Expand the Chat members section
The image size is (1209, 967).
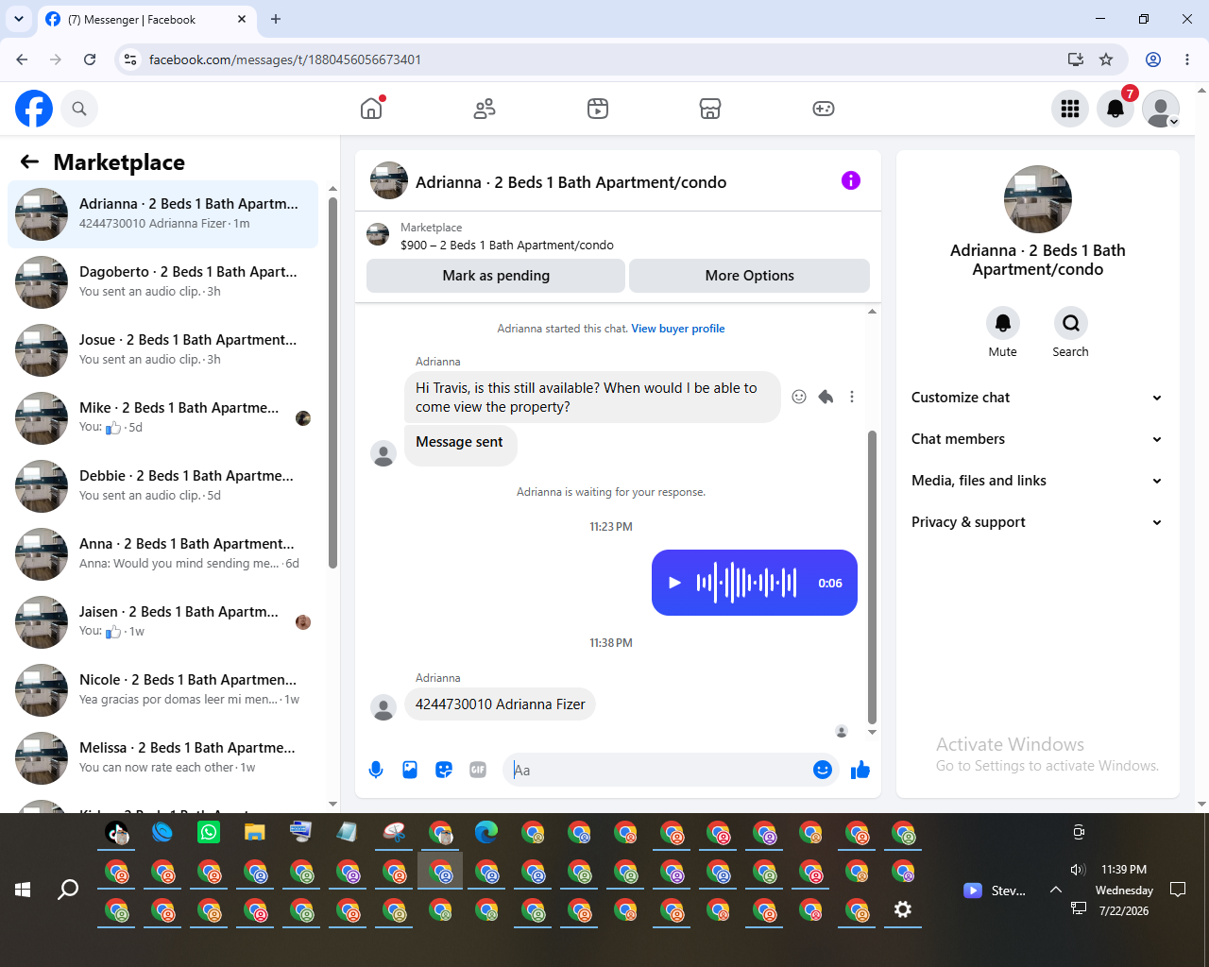[1037, 439]
